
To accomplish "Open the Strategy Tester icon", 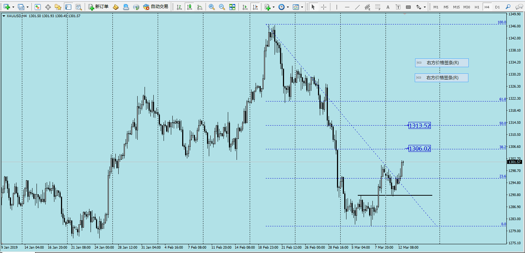I will (x=78, y=7).
